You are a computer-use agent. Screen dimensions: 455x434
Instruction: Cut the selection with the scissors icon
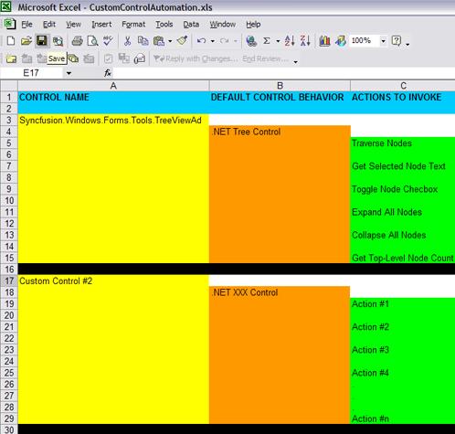coord(127,40)
